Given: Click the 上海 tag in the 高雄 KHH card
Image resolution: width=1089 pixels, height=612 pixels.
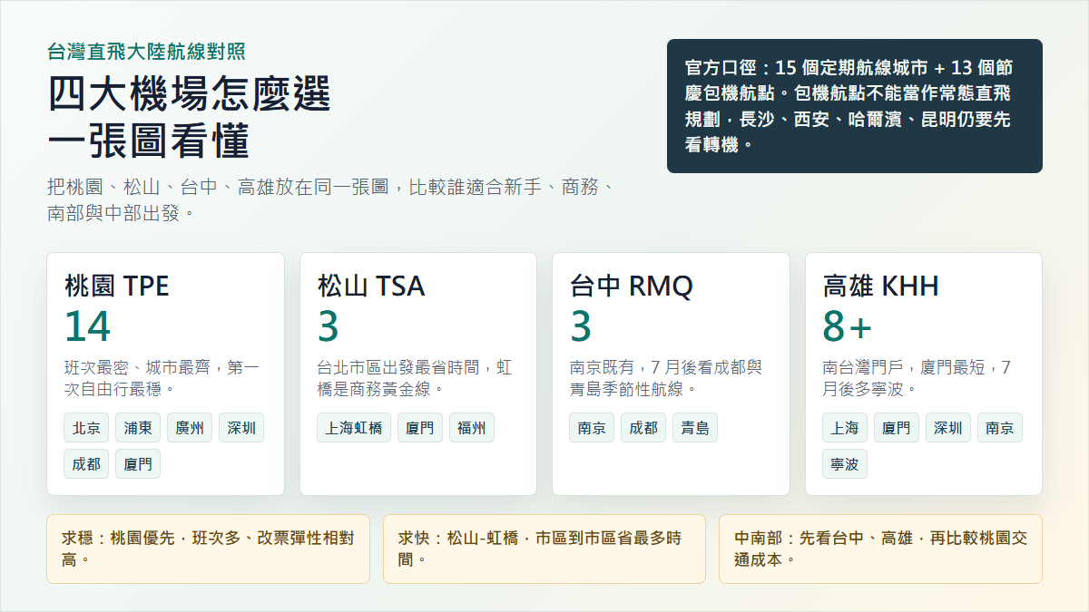Looking at the screenshot, I should [845, 428].
